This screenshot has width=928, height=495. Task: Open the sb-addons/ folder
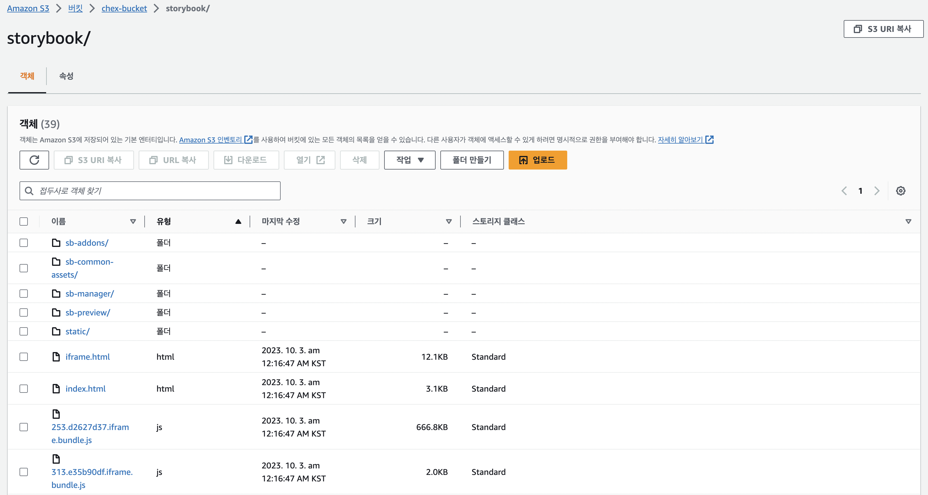point(87,243)
